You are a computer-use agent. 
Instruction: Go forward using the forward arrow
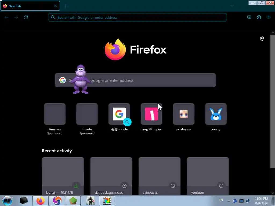click(16, 17)
